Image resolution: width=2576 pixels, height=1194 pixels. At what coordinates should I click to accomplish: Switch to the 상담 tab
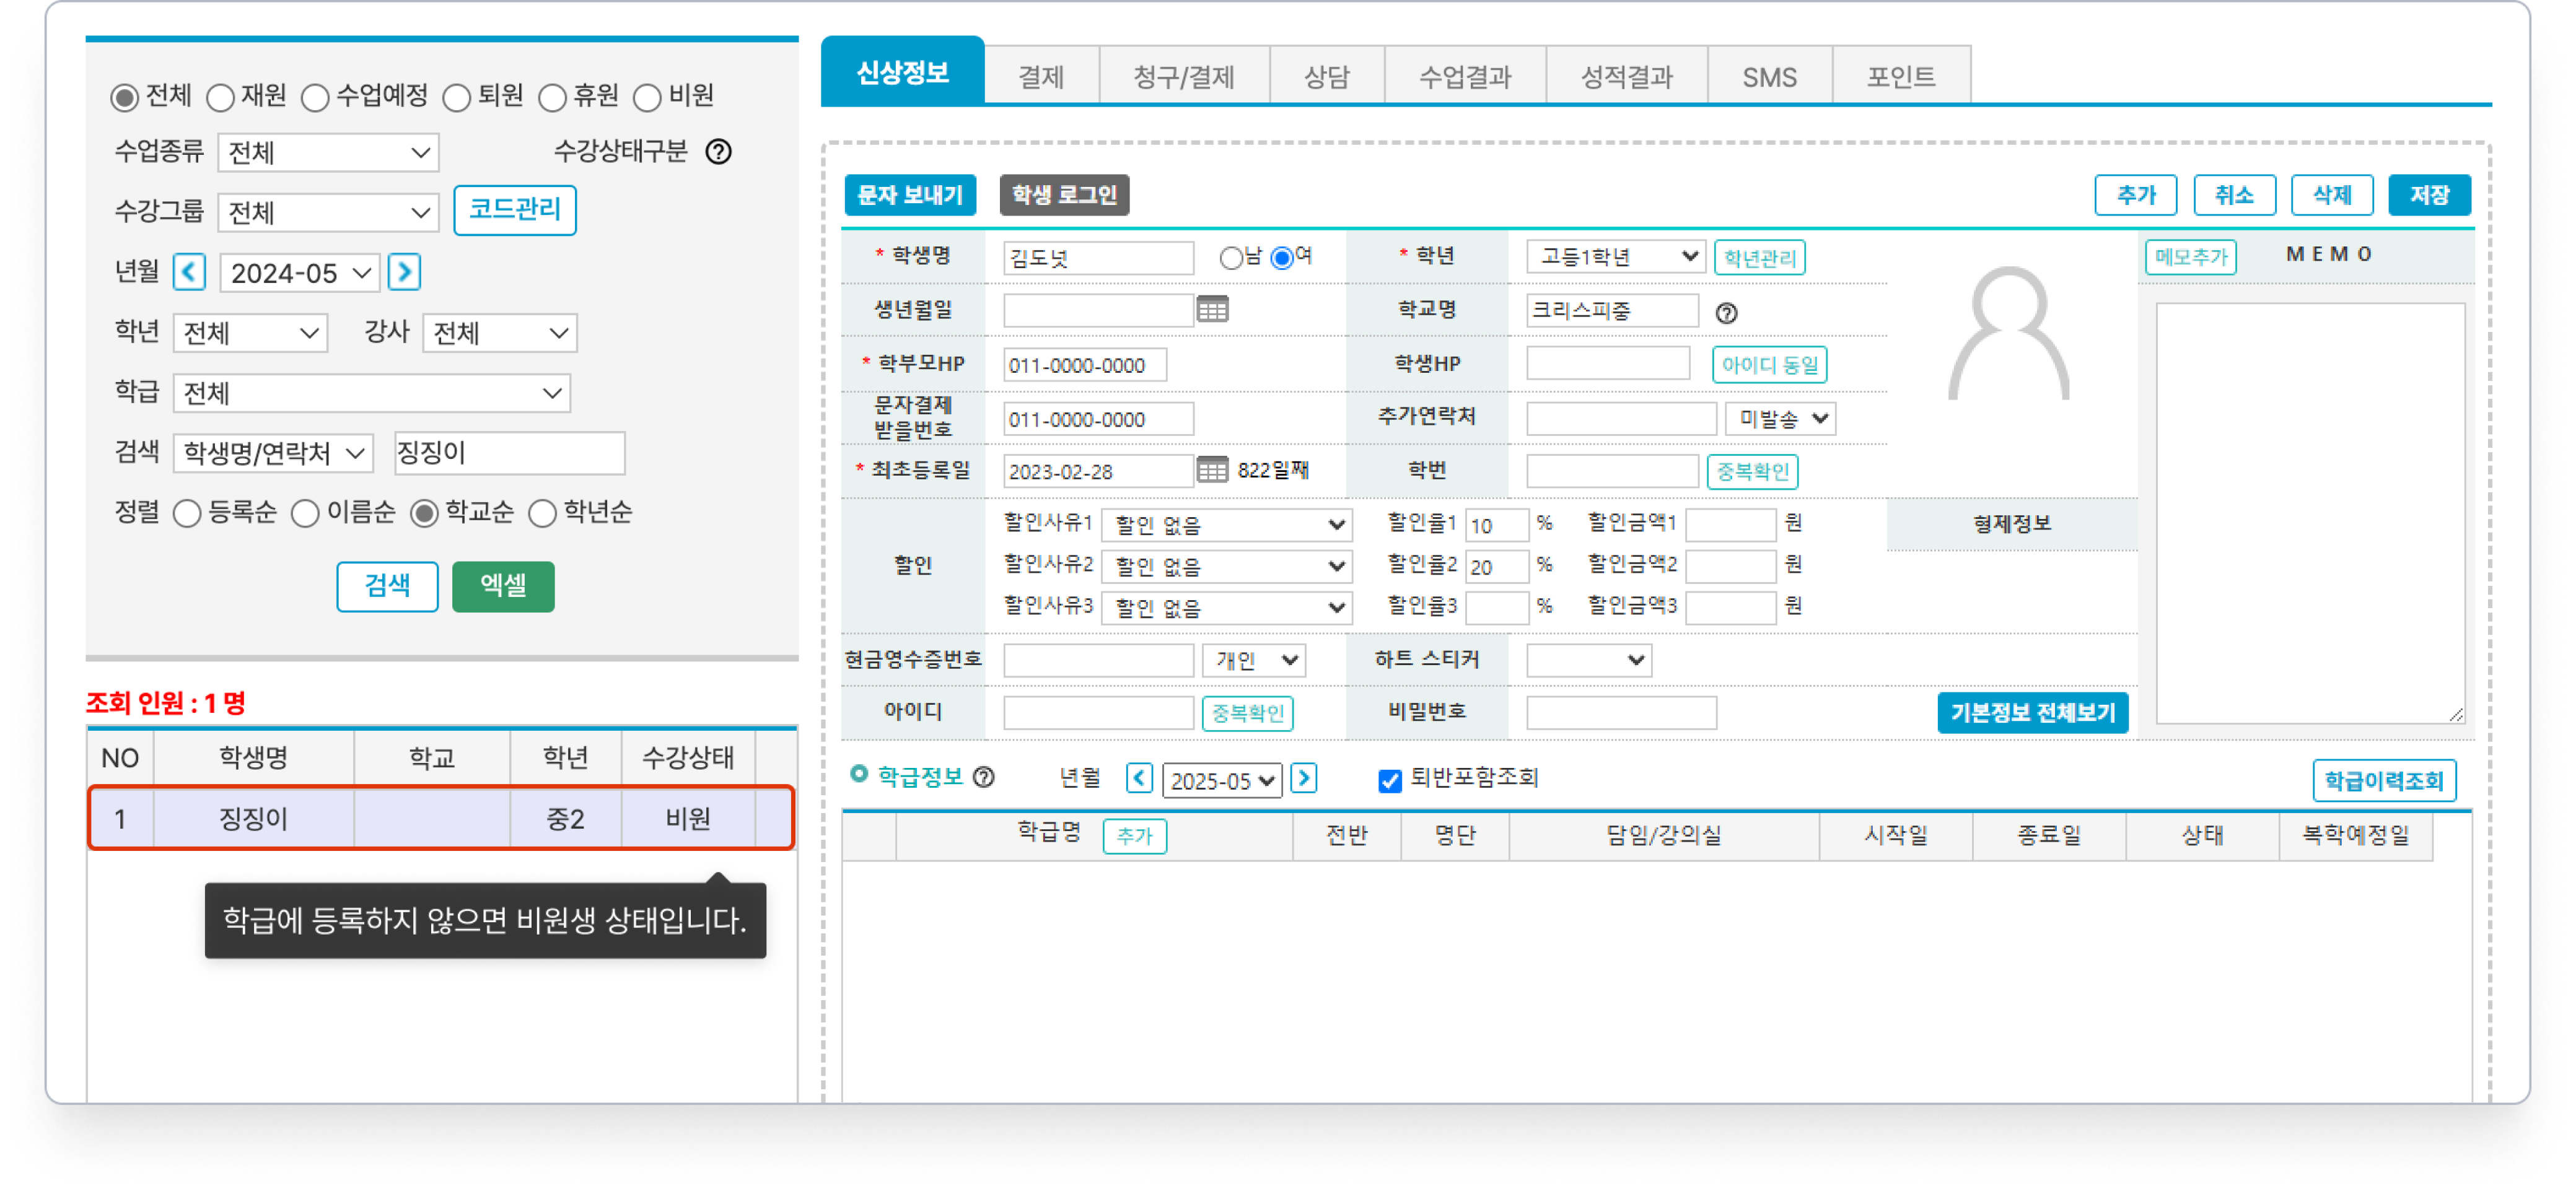click(x=1326, y=77)
